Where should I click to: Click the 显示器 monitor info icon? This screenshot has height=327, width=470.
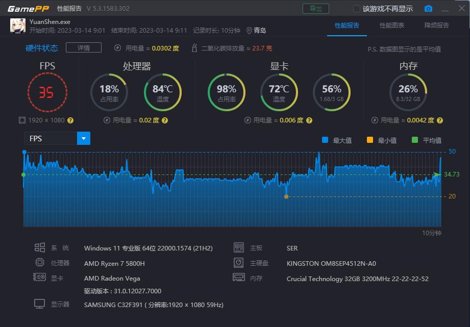[x=39, y=304]
